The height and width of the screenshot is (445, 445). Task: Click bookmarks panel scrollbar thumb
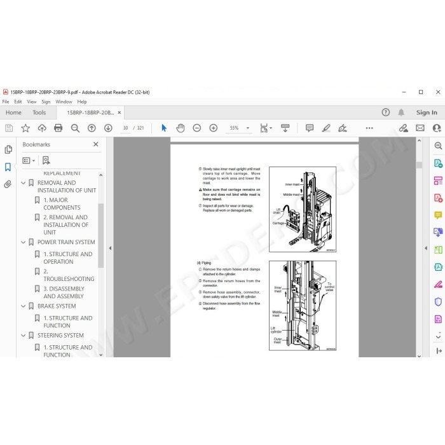(x=100, y=236)
